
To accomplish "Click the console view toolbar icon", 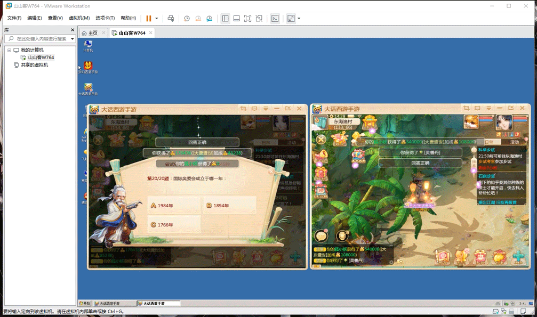I will tap(275, 19).
